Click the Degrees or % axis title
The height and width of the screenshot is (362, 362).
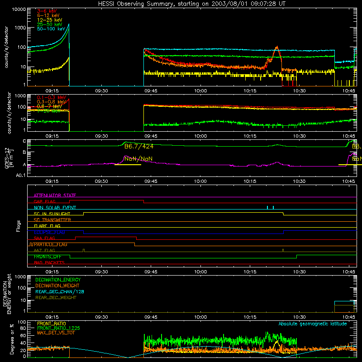click(12, 339)
